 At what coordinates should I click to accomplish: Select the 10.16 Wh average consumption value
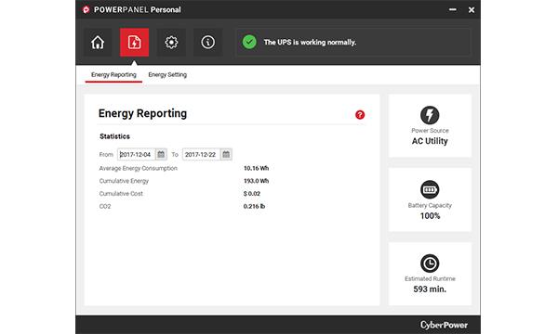tap(256, 168)
